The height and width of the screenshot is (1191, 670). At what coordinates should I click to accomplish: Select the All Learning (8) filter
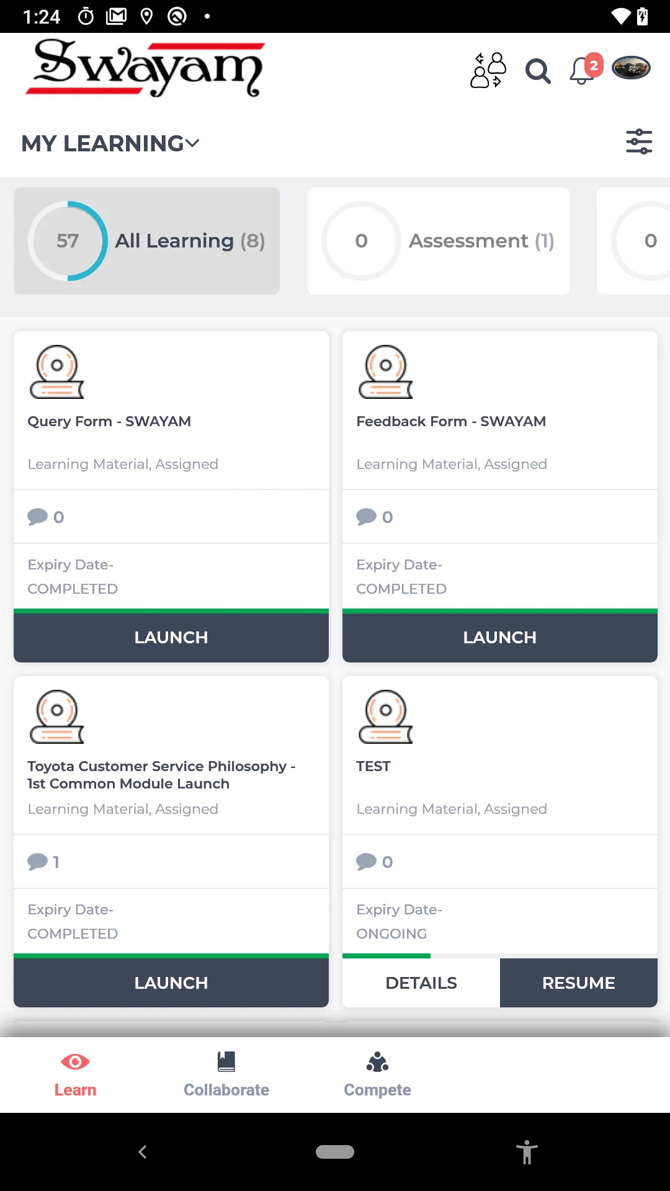click(147, 241)
